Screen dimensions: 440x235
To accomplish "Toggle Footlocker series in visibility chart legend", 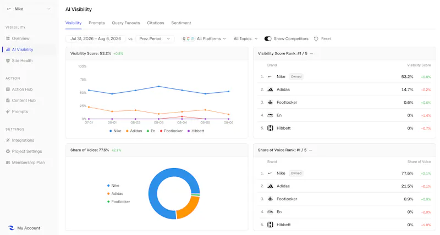I will 171,131.
